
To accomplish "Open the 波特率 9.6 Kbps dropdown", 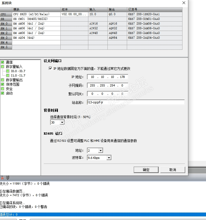I will tap(109, 158).
